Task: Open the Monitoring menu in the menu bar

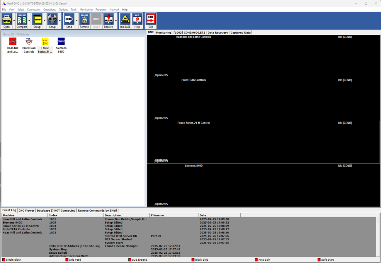Action: point(86,10)
